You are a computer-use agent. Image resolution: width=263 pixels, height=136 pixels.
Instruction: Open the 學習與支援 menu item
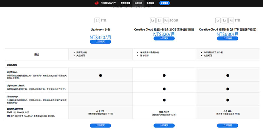tap(126, 3)
